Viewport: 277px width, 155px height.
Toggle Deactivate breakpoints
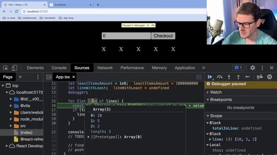pos(260,77)
